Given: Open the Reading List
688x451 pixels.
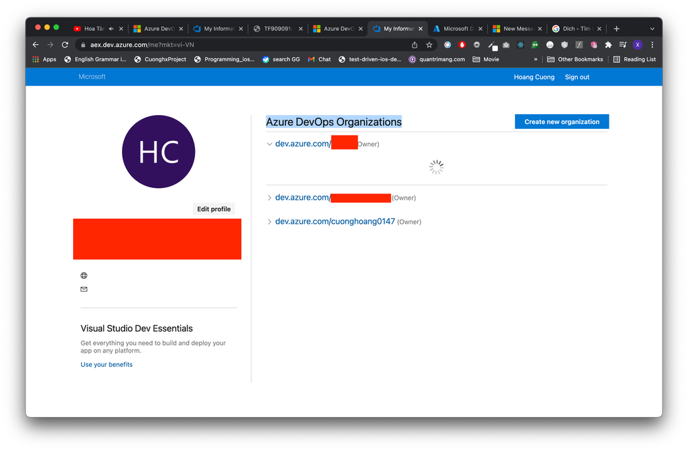Looking at the screenshot, I should 634,59.
